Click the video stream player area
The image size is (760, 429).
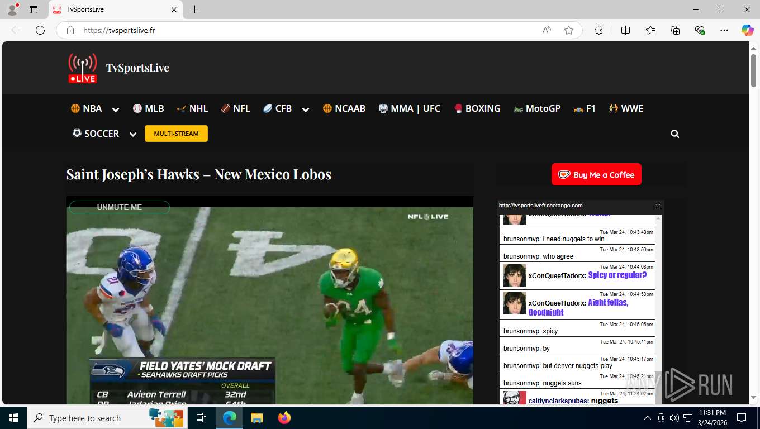(x=270, y=302)
